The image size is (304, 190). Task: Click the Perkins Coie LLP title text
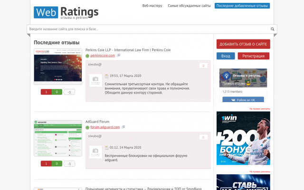pyautogui.click(x=128, y=50)
